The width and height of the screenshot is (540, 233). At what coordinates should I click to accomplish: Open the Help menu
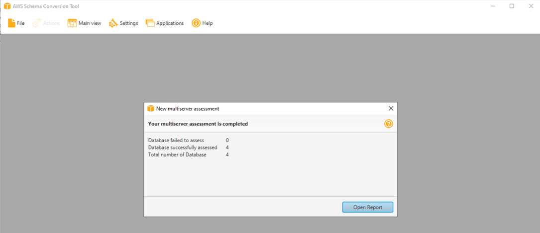click(202, 23)
